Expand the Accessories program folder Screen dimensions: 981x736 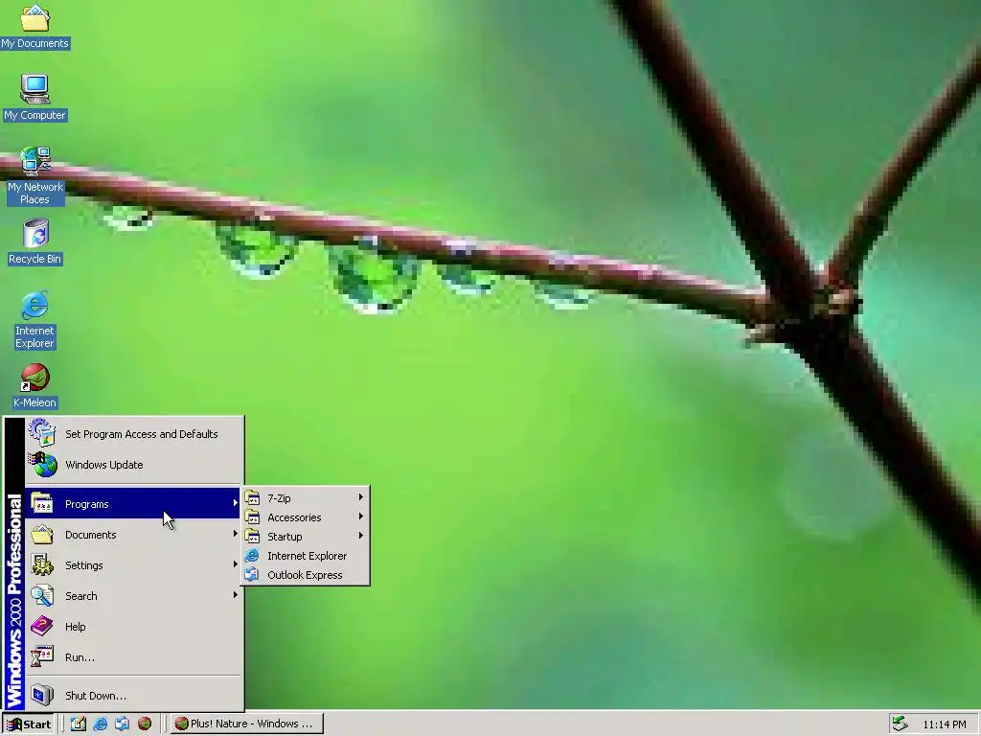(x=306, y=517)
